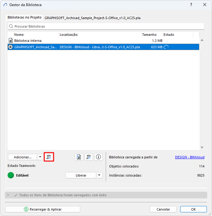212x216 pixels.
Task: Click the Archicad logo in title bar
Action: 5,5
